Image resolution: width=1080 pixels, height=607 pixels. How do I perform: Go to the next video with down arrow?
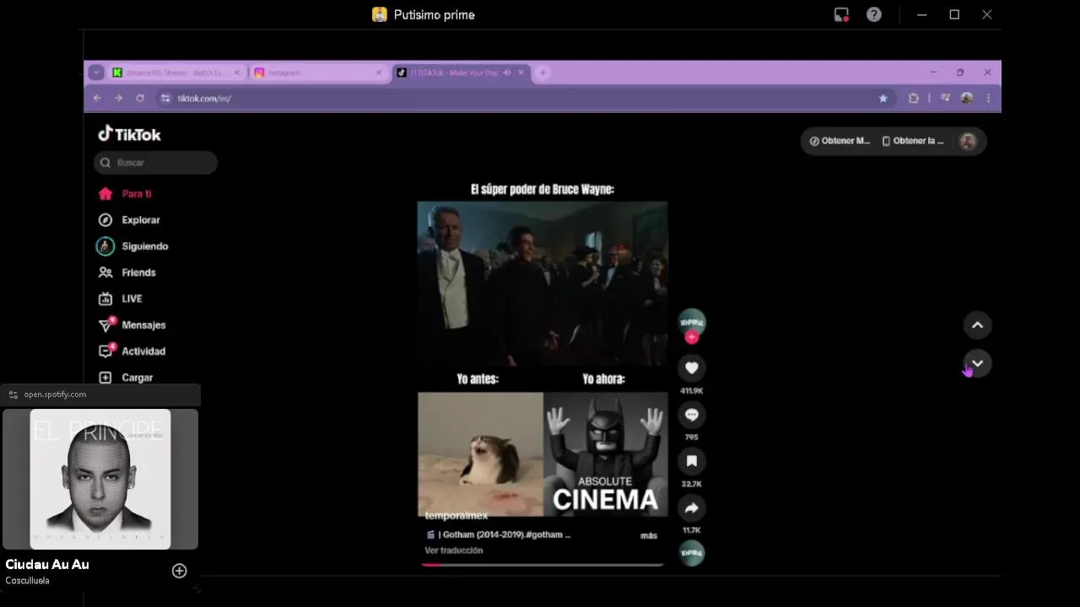click(977, 363)
